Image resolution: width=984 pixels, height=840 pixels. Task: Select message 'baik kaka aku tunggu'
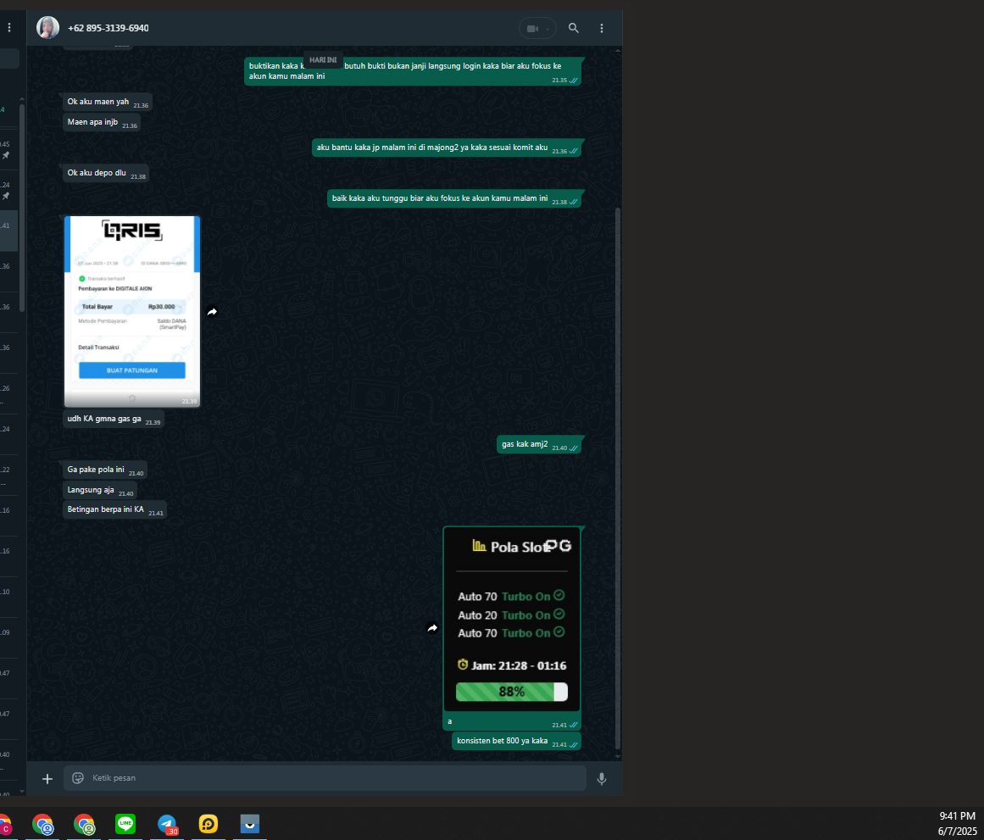click(x=454, y=198)
